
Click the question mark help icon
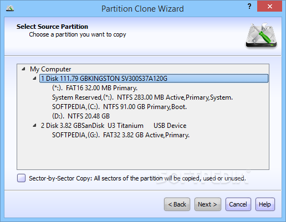[249, 7]
